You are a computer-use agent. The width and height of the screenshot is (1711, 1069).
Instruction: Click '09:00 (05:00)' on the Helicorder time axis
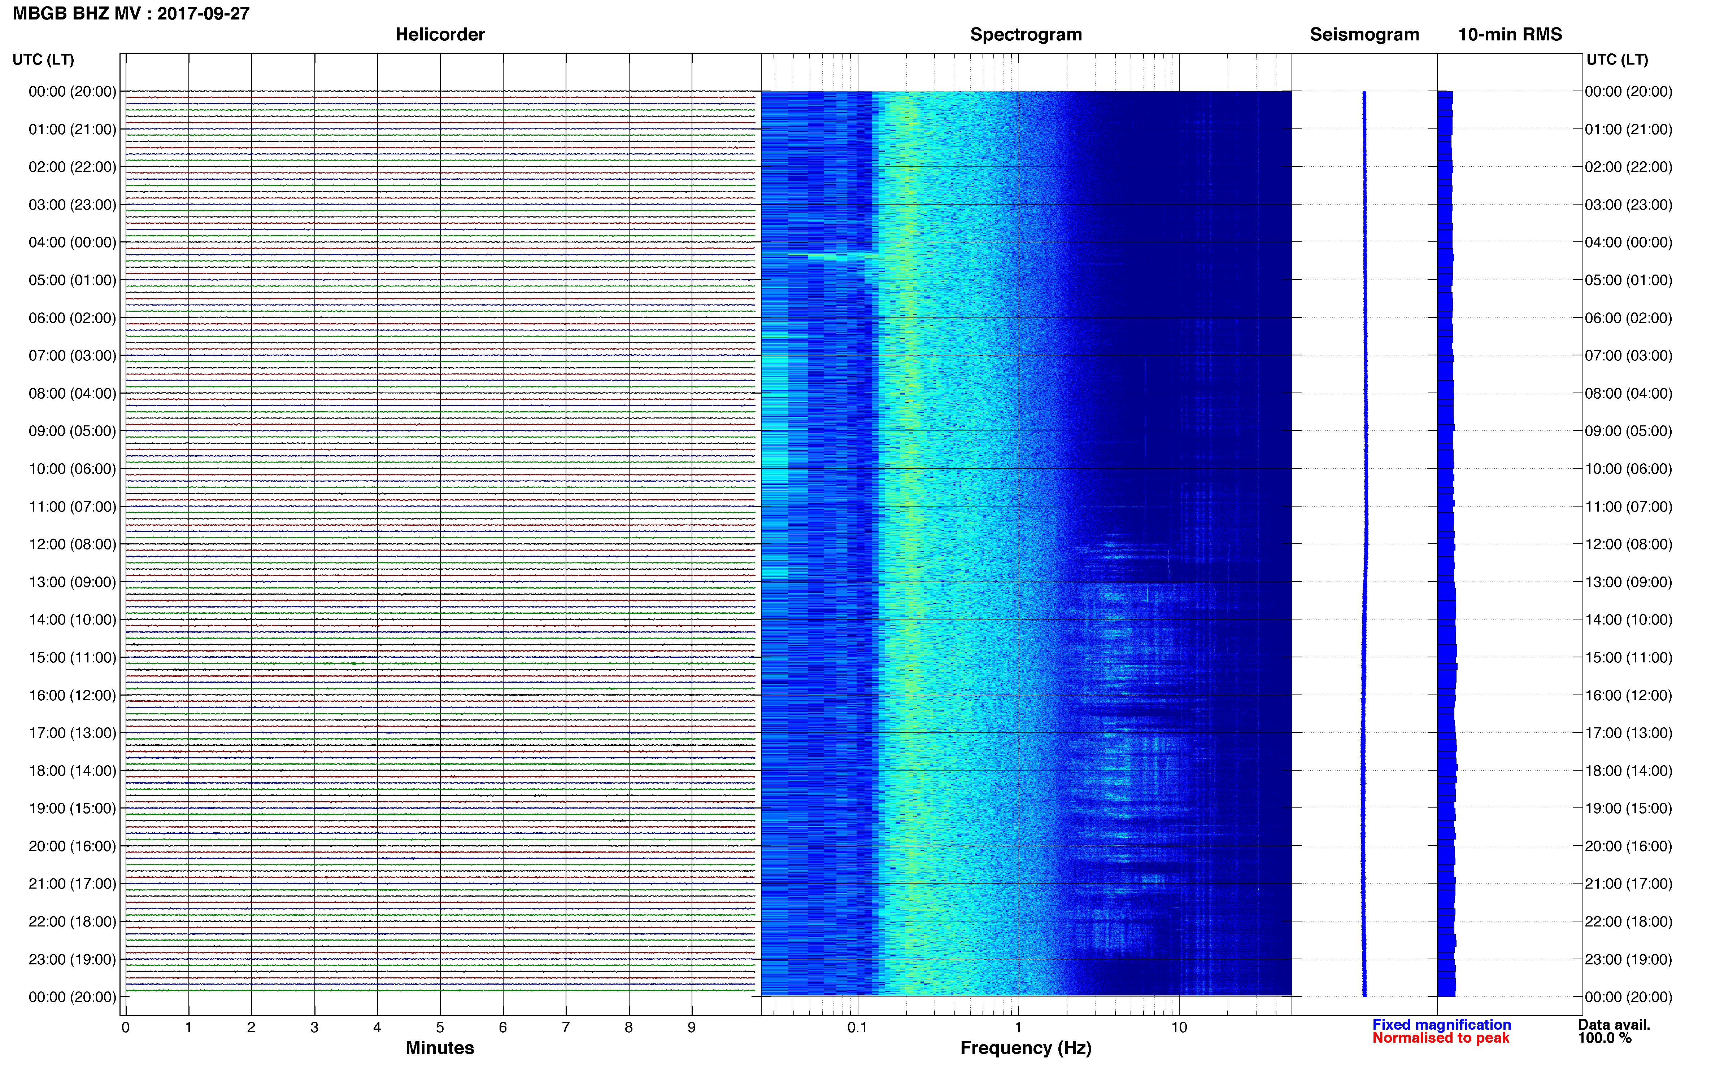coord(72,431)
